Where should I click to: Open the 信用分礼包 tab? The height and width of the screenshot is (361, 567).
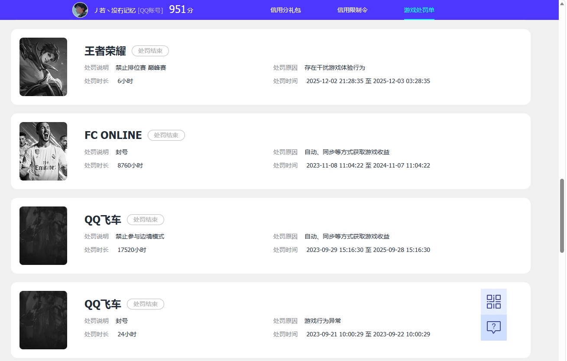[285, 10]
